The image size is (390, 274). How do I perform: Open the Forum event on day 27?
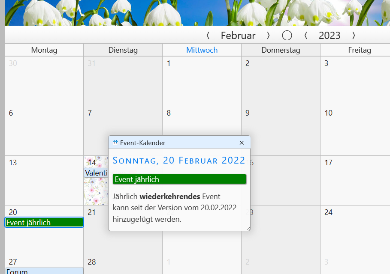(x=44, y=271)
